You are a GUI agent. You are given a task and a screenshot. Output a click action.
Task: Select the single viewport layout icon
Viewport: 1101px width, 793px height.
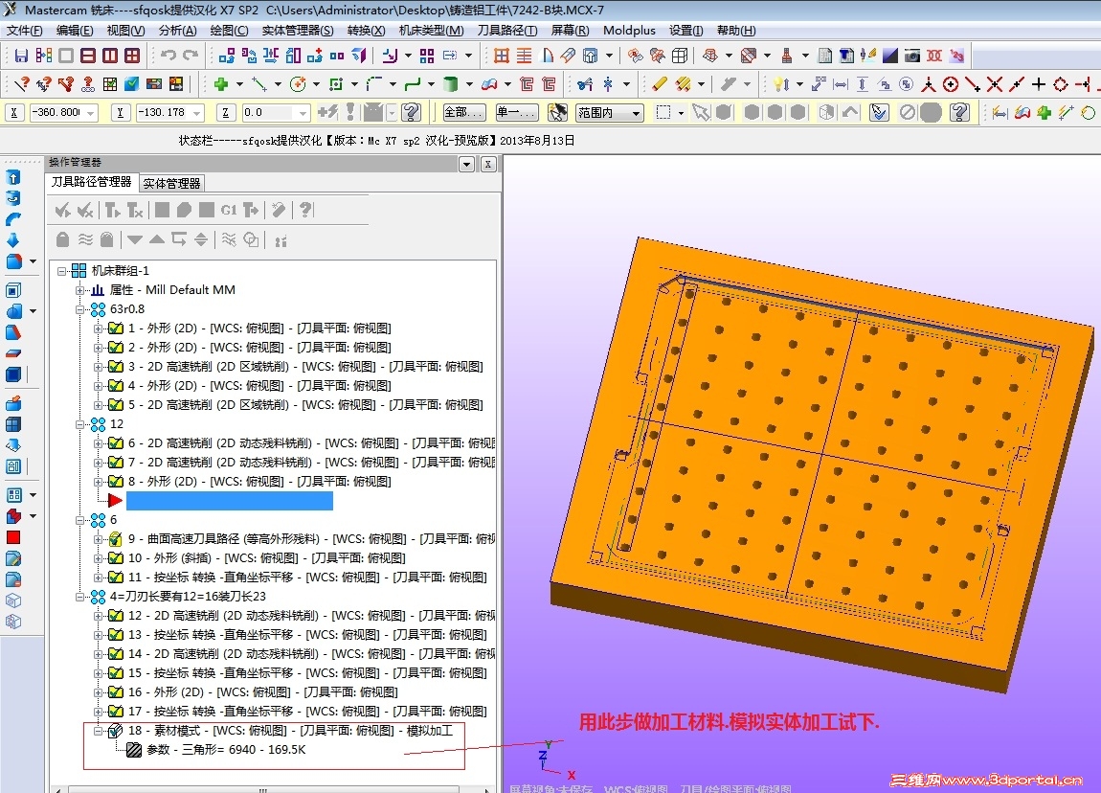coord(66,56)
